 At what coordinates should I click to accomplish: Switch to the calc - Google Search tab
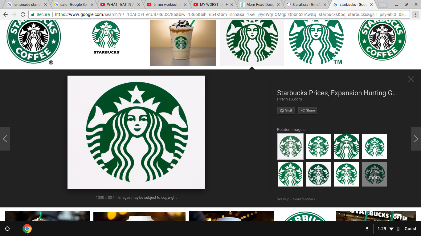74,5
